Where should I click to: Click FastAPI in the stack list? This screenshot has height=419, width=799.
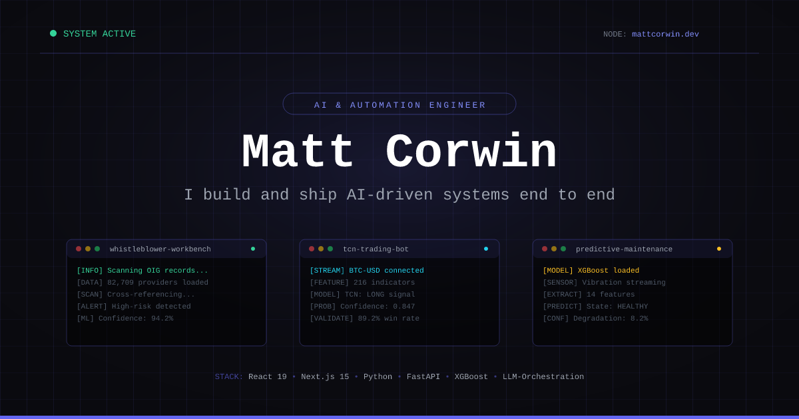tap(423, 377)
